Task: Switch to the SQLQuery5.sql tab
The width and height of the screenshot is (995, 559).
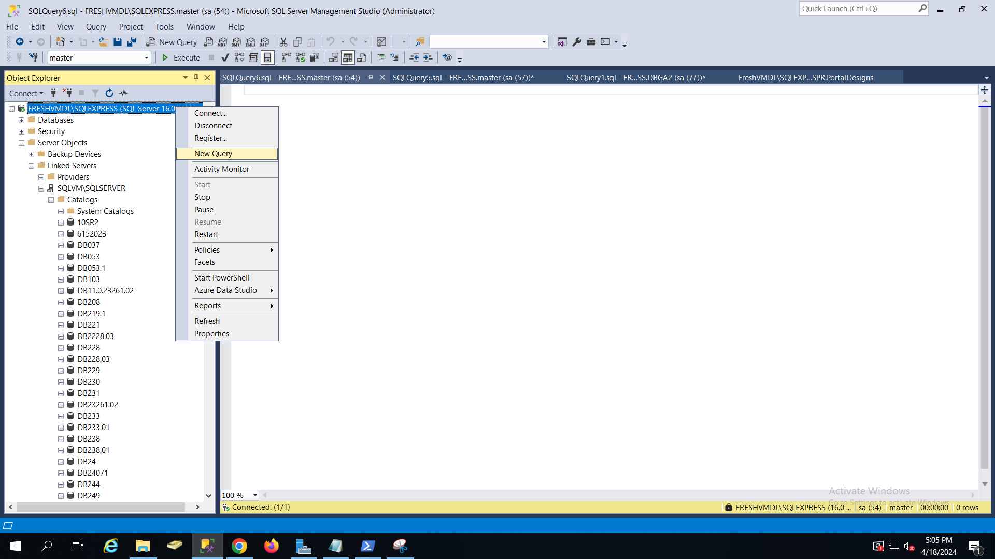Action: click(x=463, y=77)
